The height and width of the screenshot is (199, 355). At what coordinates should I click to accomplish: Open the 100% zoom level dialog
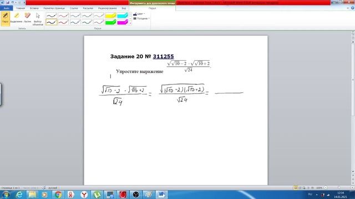click(x=319, y=188)
